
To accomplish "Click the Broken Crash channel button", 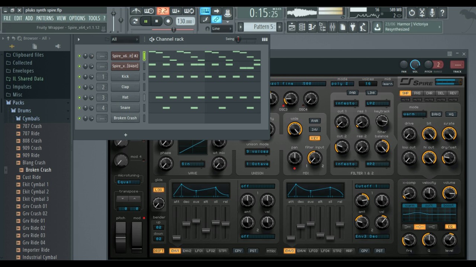I will tap(125, 118).
